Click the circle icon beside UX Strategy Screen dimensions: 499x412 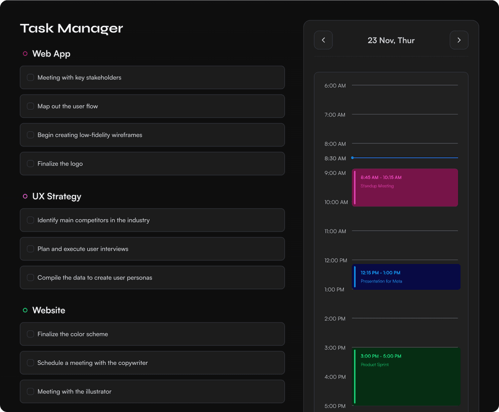25,197
